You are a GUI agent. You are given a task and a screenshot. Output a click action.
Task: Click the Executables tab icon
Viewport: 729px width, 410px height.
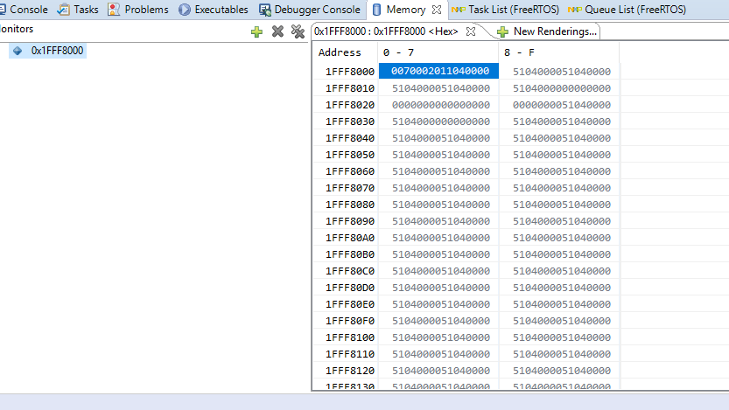[185, 10]
